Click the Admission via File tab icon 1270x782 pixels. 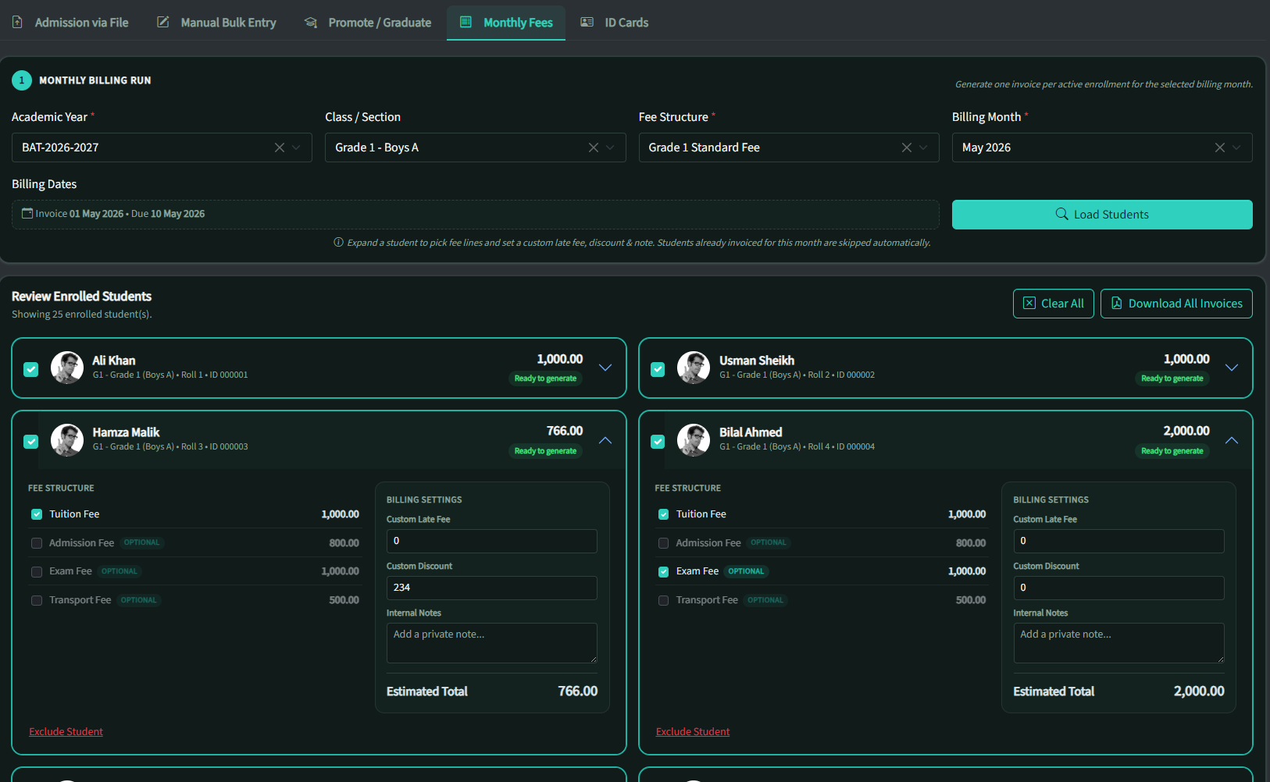coord(17,23)
